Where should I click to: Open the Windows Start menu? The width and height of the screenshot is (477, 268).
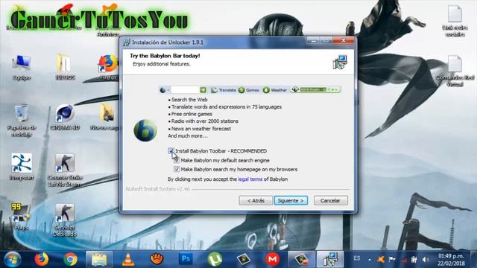12,259
